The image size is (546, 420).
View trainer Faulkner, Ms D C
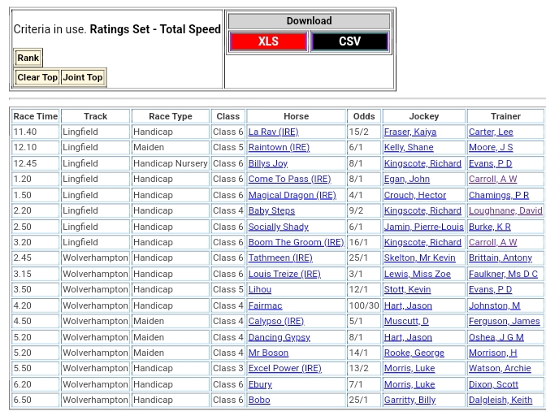point(503,274)
